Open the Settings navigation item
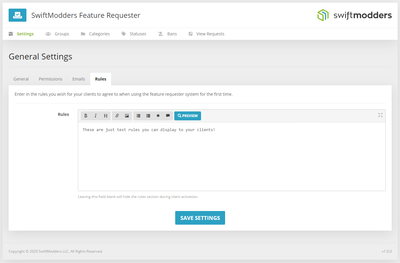This screenshot has height=263, width=400. (21, 34)
